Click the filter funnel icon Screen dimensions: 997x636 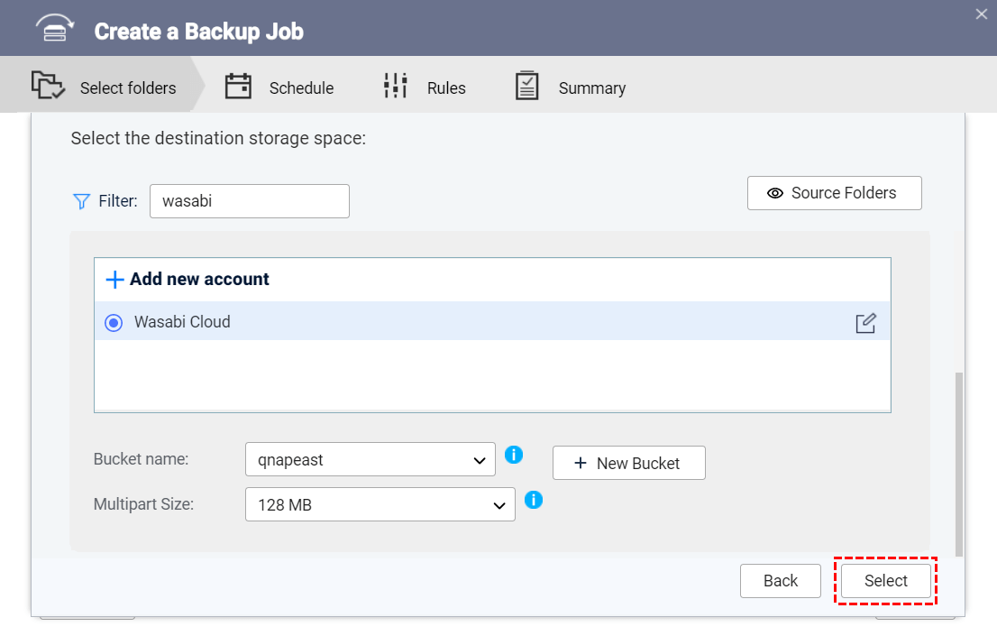click(81, 201)
